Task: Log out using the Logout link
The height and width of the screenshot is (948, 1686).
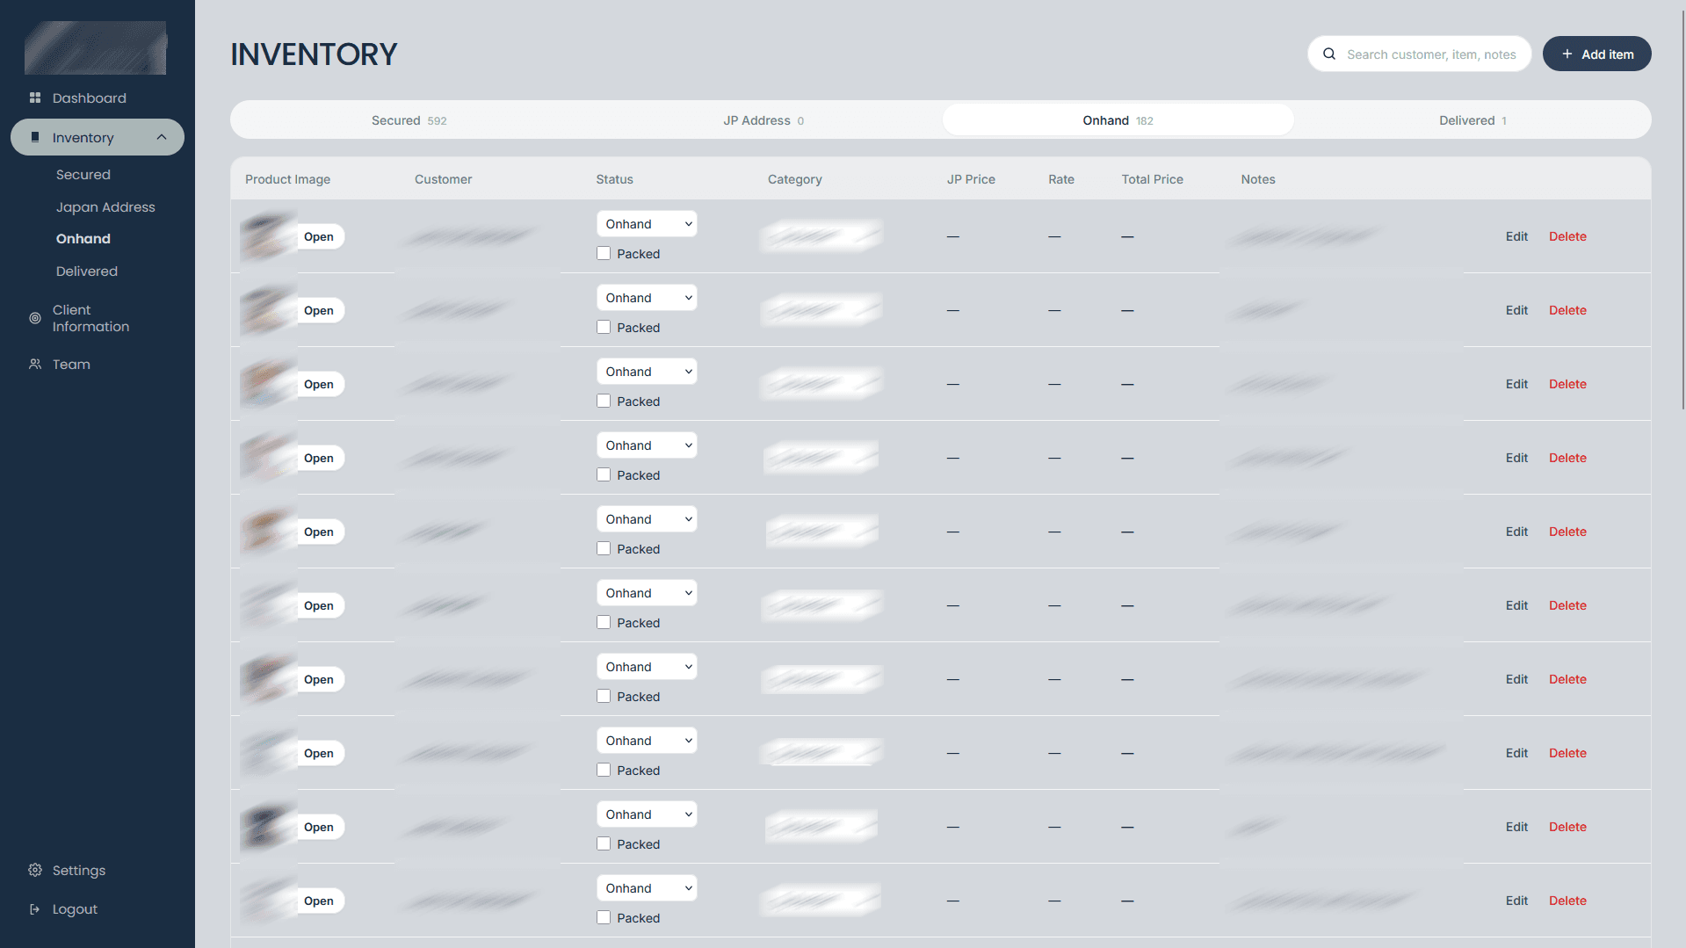Action: point(75,909)
